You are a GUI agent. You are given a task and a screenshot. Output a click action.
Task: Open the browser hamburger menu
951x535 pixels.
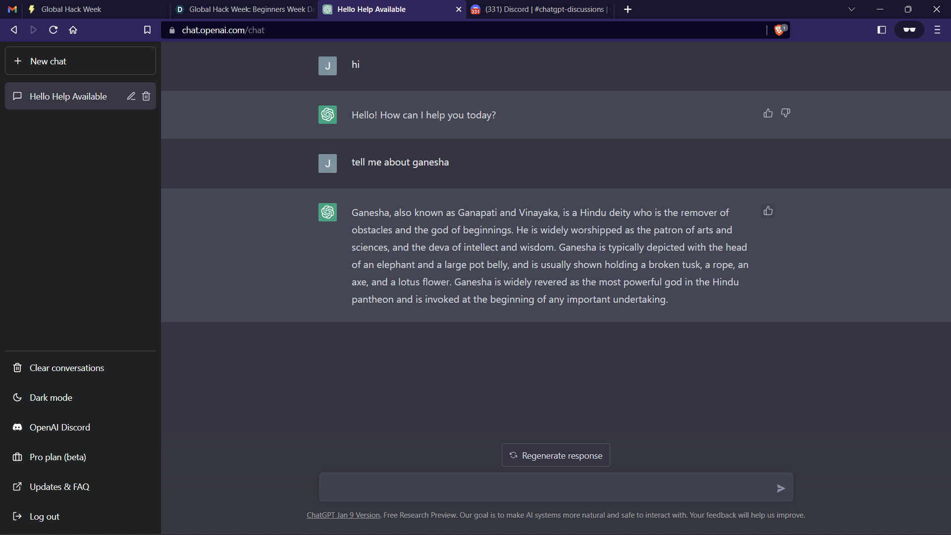tap(937, 30)
